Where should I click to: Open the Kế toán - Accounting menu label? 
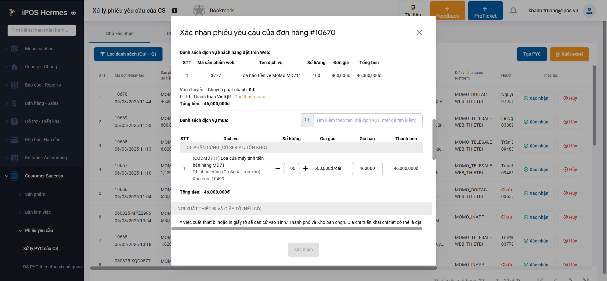46,158
